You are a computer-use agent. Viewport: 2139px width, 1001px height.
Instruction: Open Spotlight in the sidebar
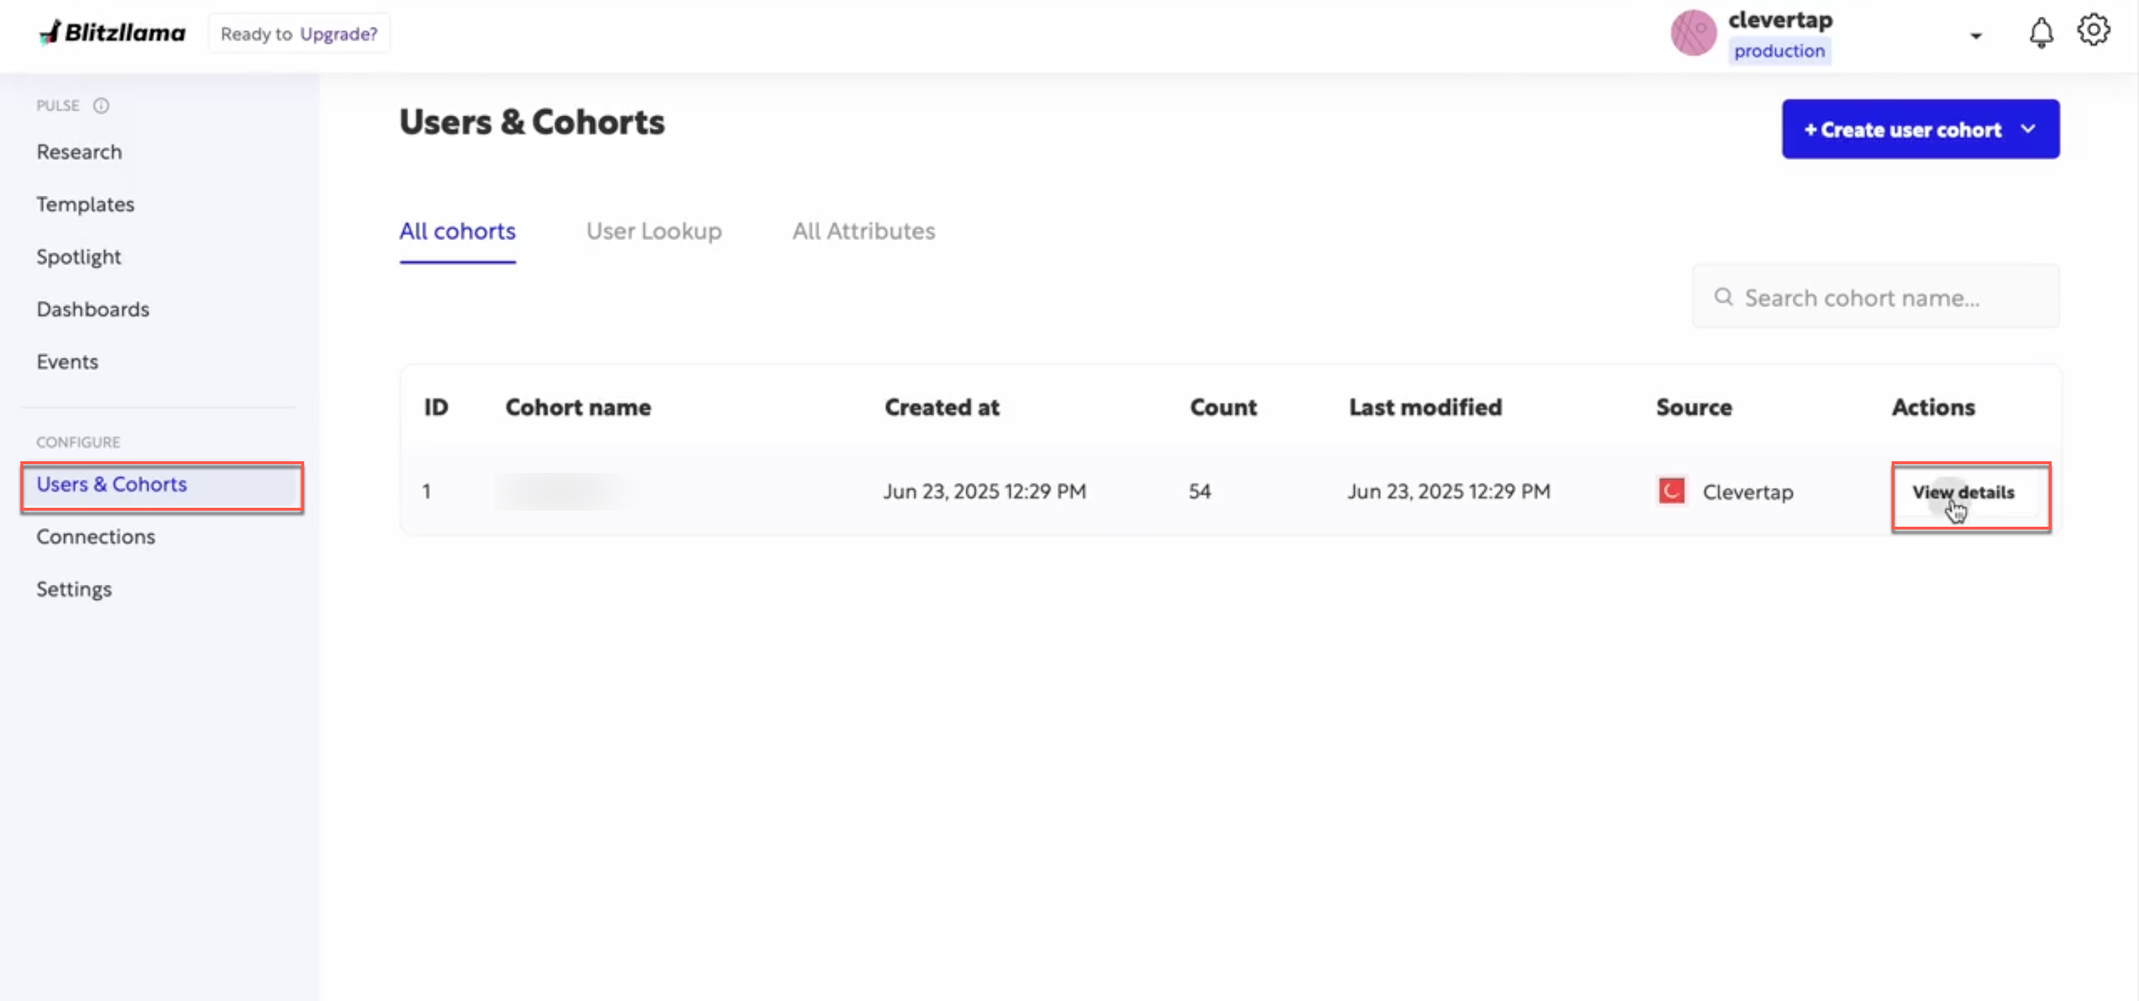79,258
